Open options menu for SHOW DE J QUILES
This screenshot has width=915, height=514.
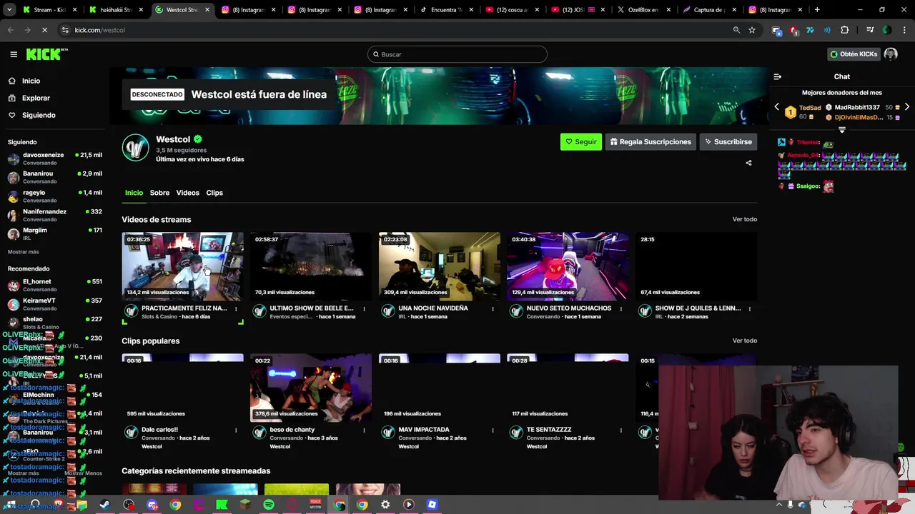coord(749,309)
